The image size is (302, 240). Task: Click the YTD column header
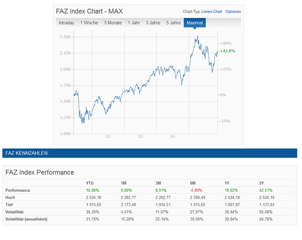click(90, 183)
